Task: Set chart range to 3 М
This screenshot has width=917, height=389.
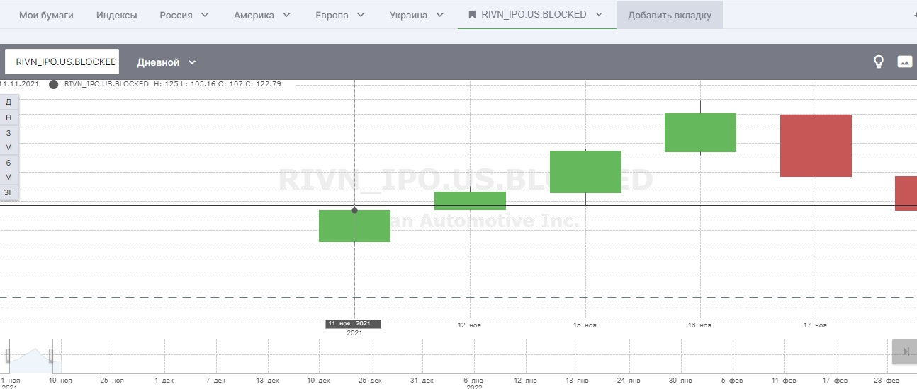Action: [x=9, y=139]
